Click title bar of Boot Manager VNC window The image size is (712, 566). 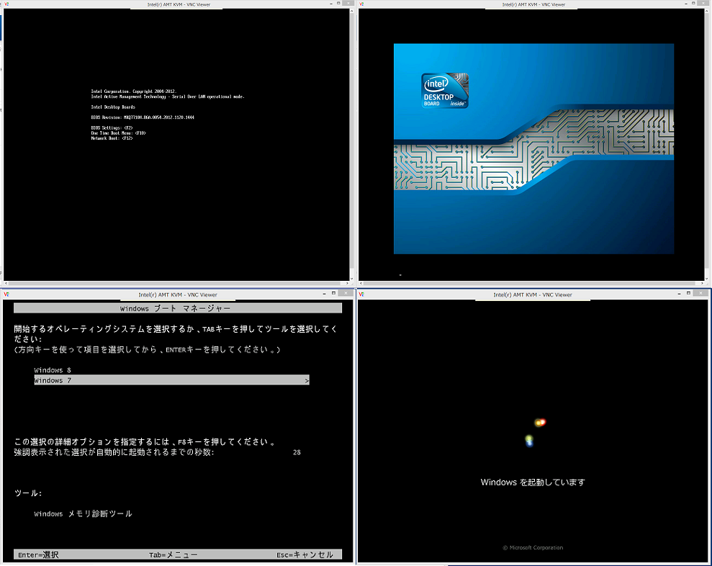coord(178,295)
